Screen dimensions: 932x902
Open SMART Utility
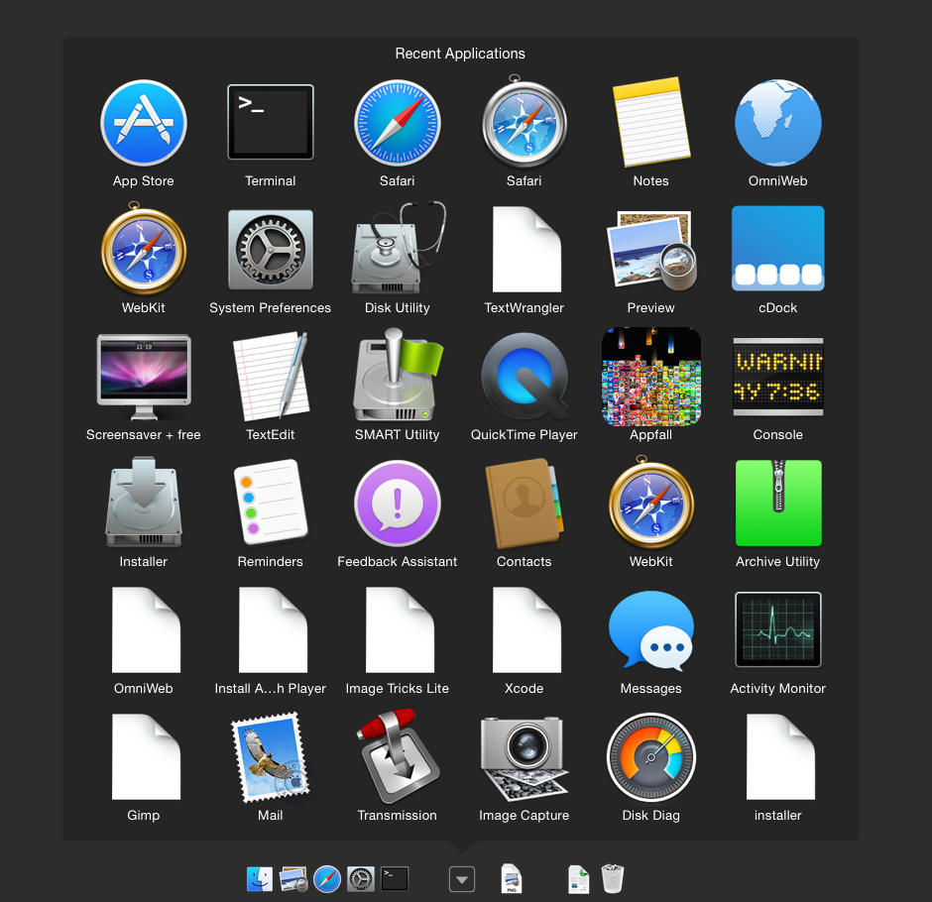[397, 375]
